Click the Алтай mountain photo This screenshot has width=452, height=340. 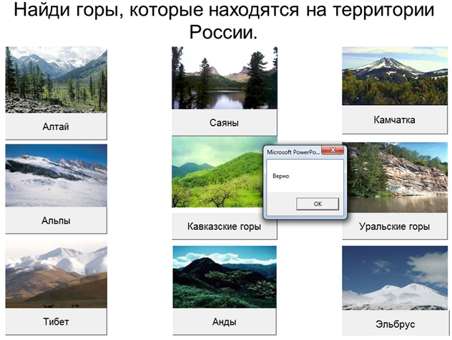coord(56,80)
